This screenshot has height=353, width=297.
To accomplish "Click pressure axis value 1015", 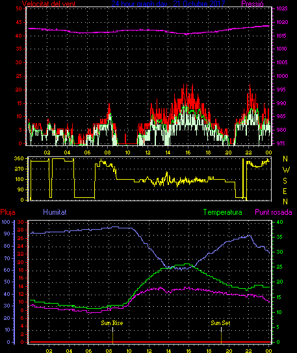I will pyautogui.click(x=282, y=36).
